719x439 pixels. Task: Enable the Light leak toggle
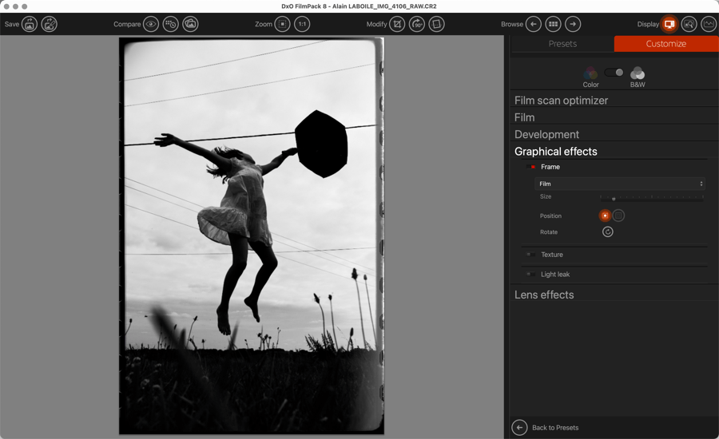[530, 275]
